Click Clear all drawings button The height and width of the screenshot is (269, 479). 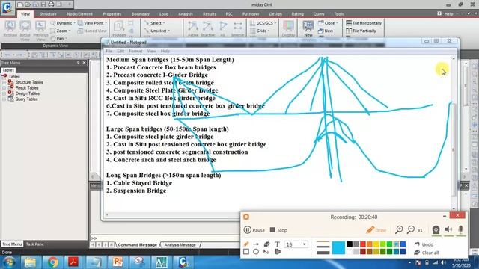click(x=427, y=253)
